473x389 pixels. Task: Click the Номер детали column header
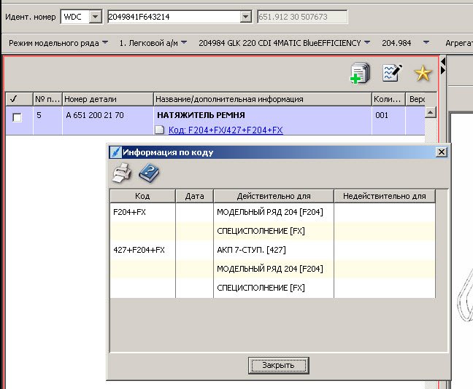107,99
